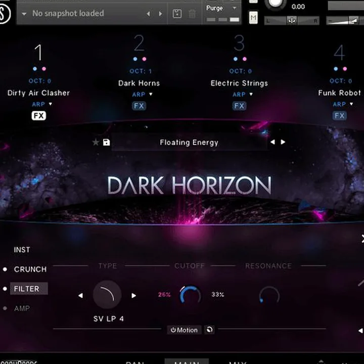The height and width of the screenshot is (364, 364).
Task: Click the delete snapshot trash icon
Action: [192, 14]
